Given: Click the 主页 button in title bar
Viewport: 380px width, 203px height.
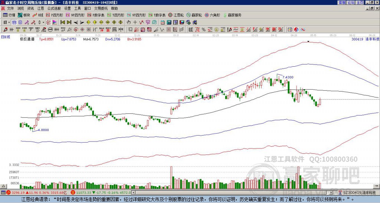Looking at the screenshot, I should click(x=360, y=3).
